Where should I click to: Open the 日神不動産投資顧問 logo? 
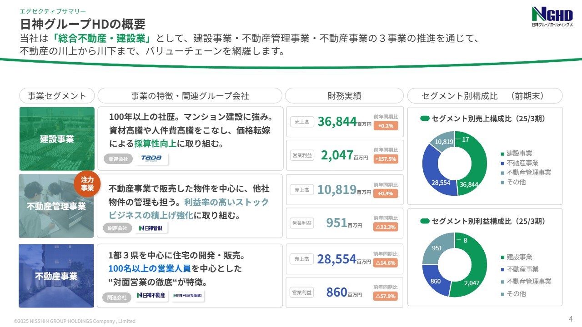(x=188, y=296)
